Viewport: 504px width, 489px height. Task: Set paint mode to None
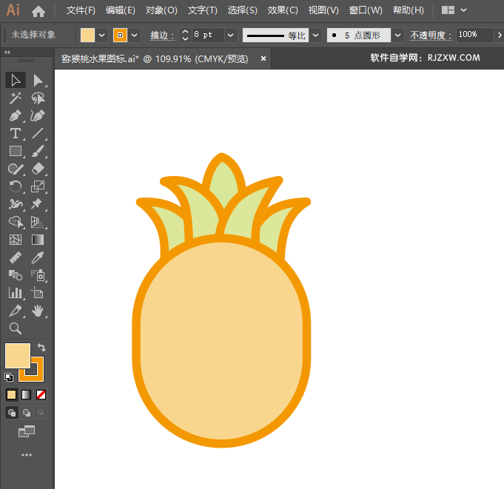click(x=41, y=394)
